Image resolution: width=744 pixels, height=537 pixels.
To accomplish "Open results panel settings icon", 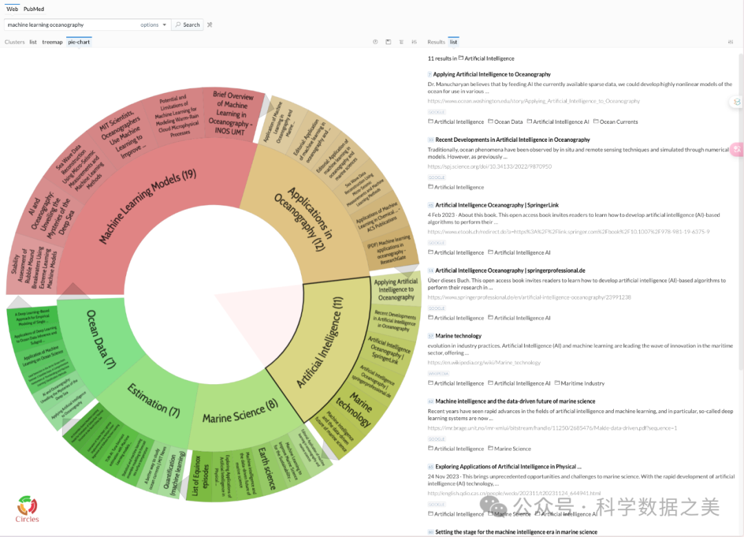I will [730, 42].
